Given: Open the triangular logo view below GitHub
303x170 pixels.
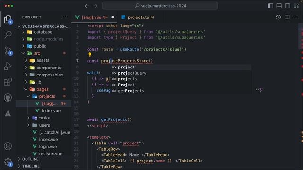Looking at the screenshot, I should (x=8, y=113).
